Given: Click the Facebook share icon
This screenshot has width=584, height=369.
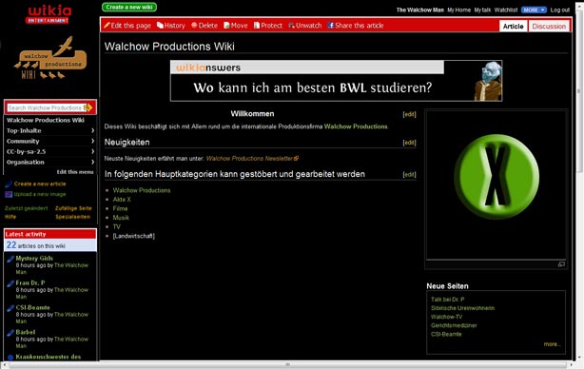Looking at the screenshot, I should (x=330, y=26).
